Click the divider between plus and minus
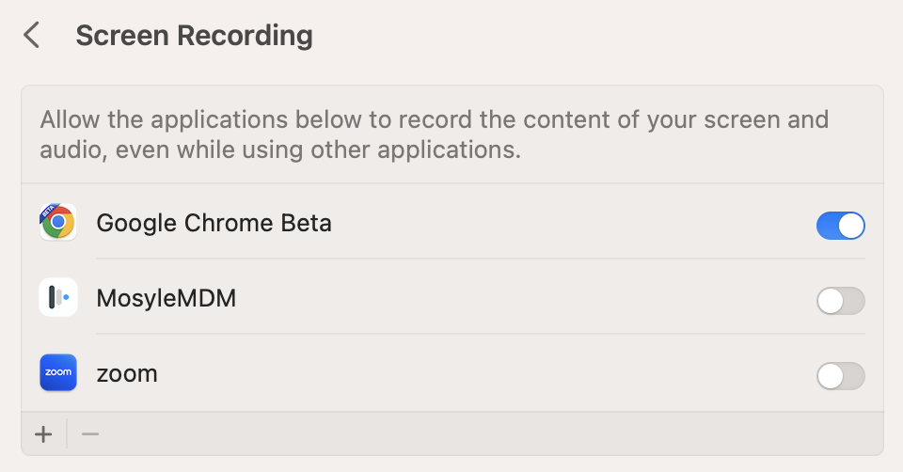 (67, 434)
